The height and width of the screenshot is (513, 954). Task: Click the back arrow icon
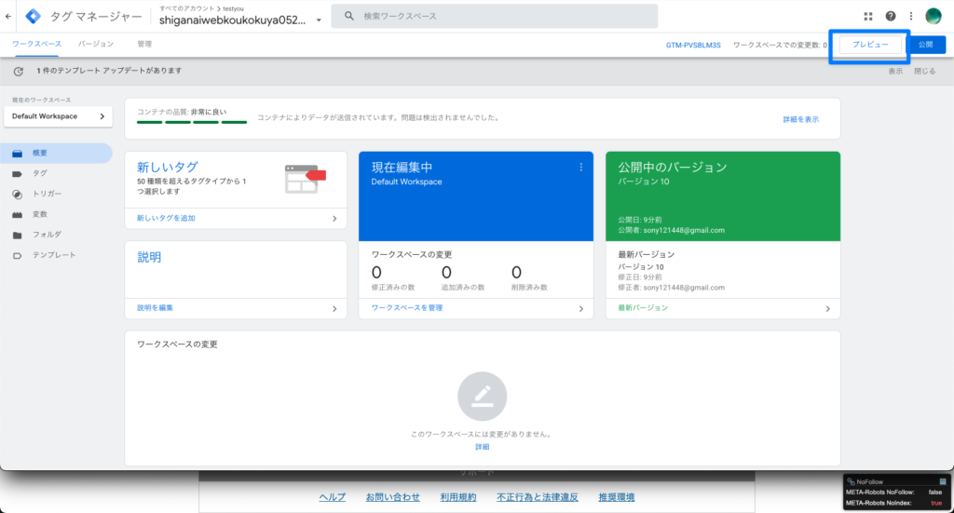click(x=8, y=16)
